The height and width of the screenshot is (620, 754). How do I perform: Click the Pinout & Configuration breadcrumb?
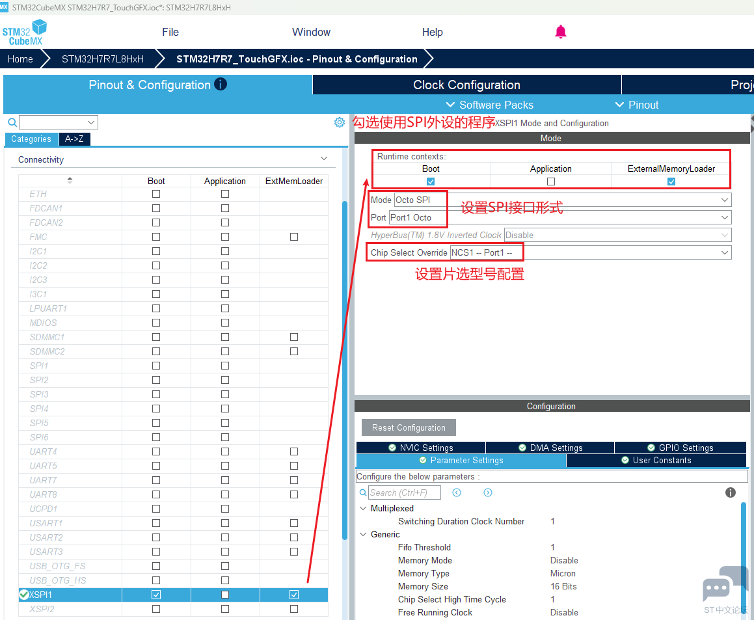point(297,59)
